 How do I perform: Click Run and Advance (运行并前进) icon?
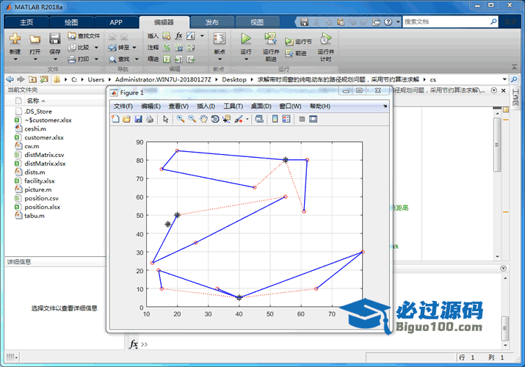click(270, 39)
